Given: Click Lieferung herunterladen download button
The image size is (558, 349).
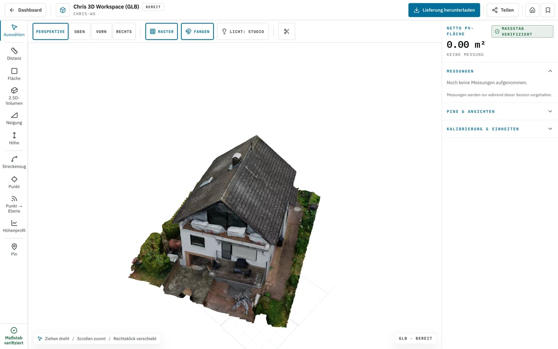Looking at the screenshot, I should [444, 10].
